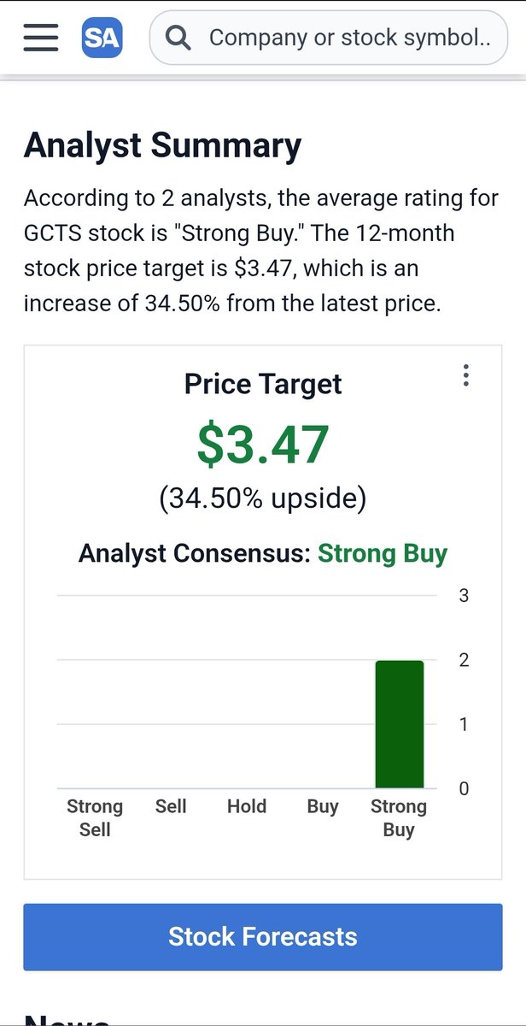
Task: Tap the SA logo icon
Action: [102, 38]
